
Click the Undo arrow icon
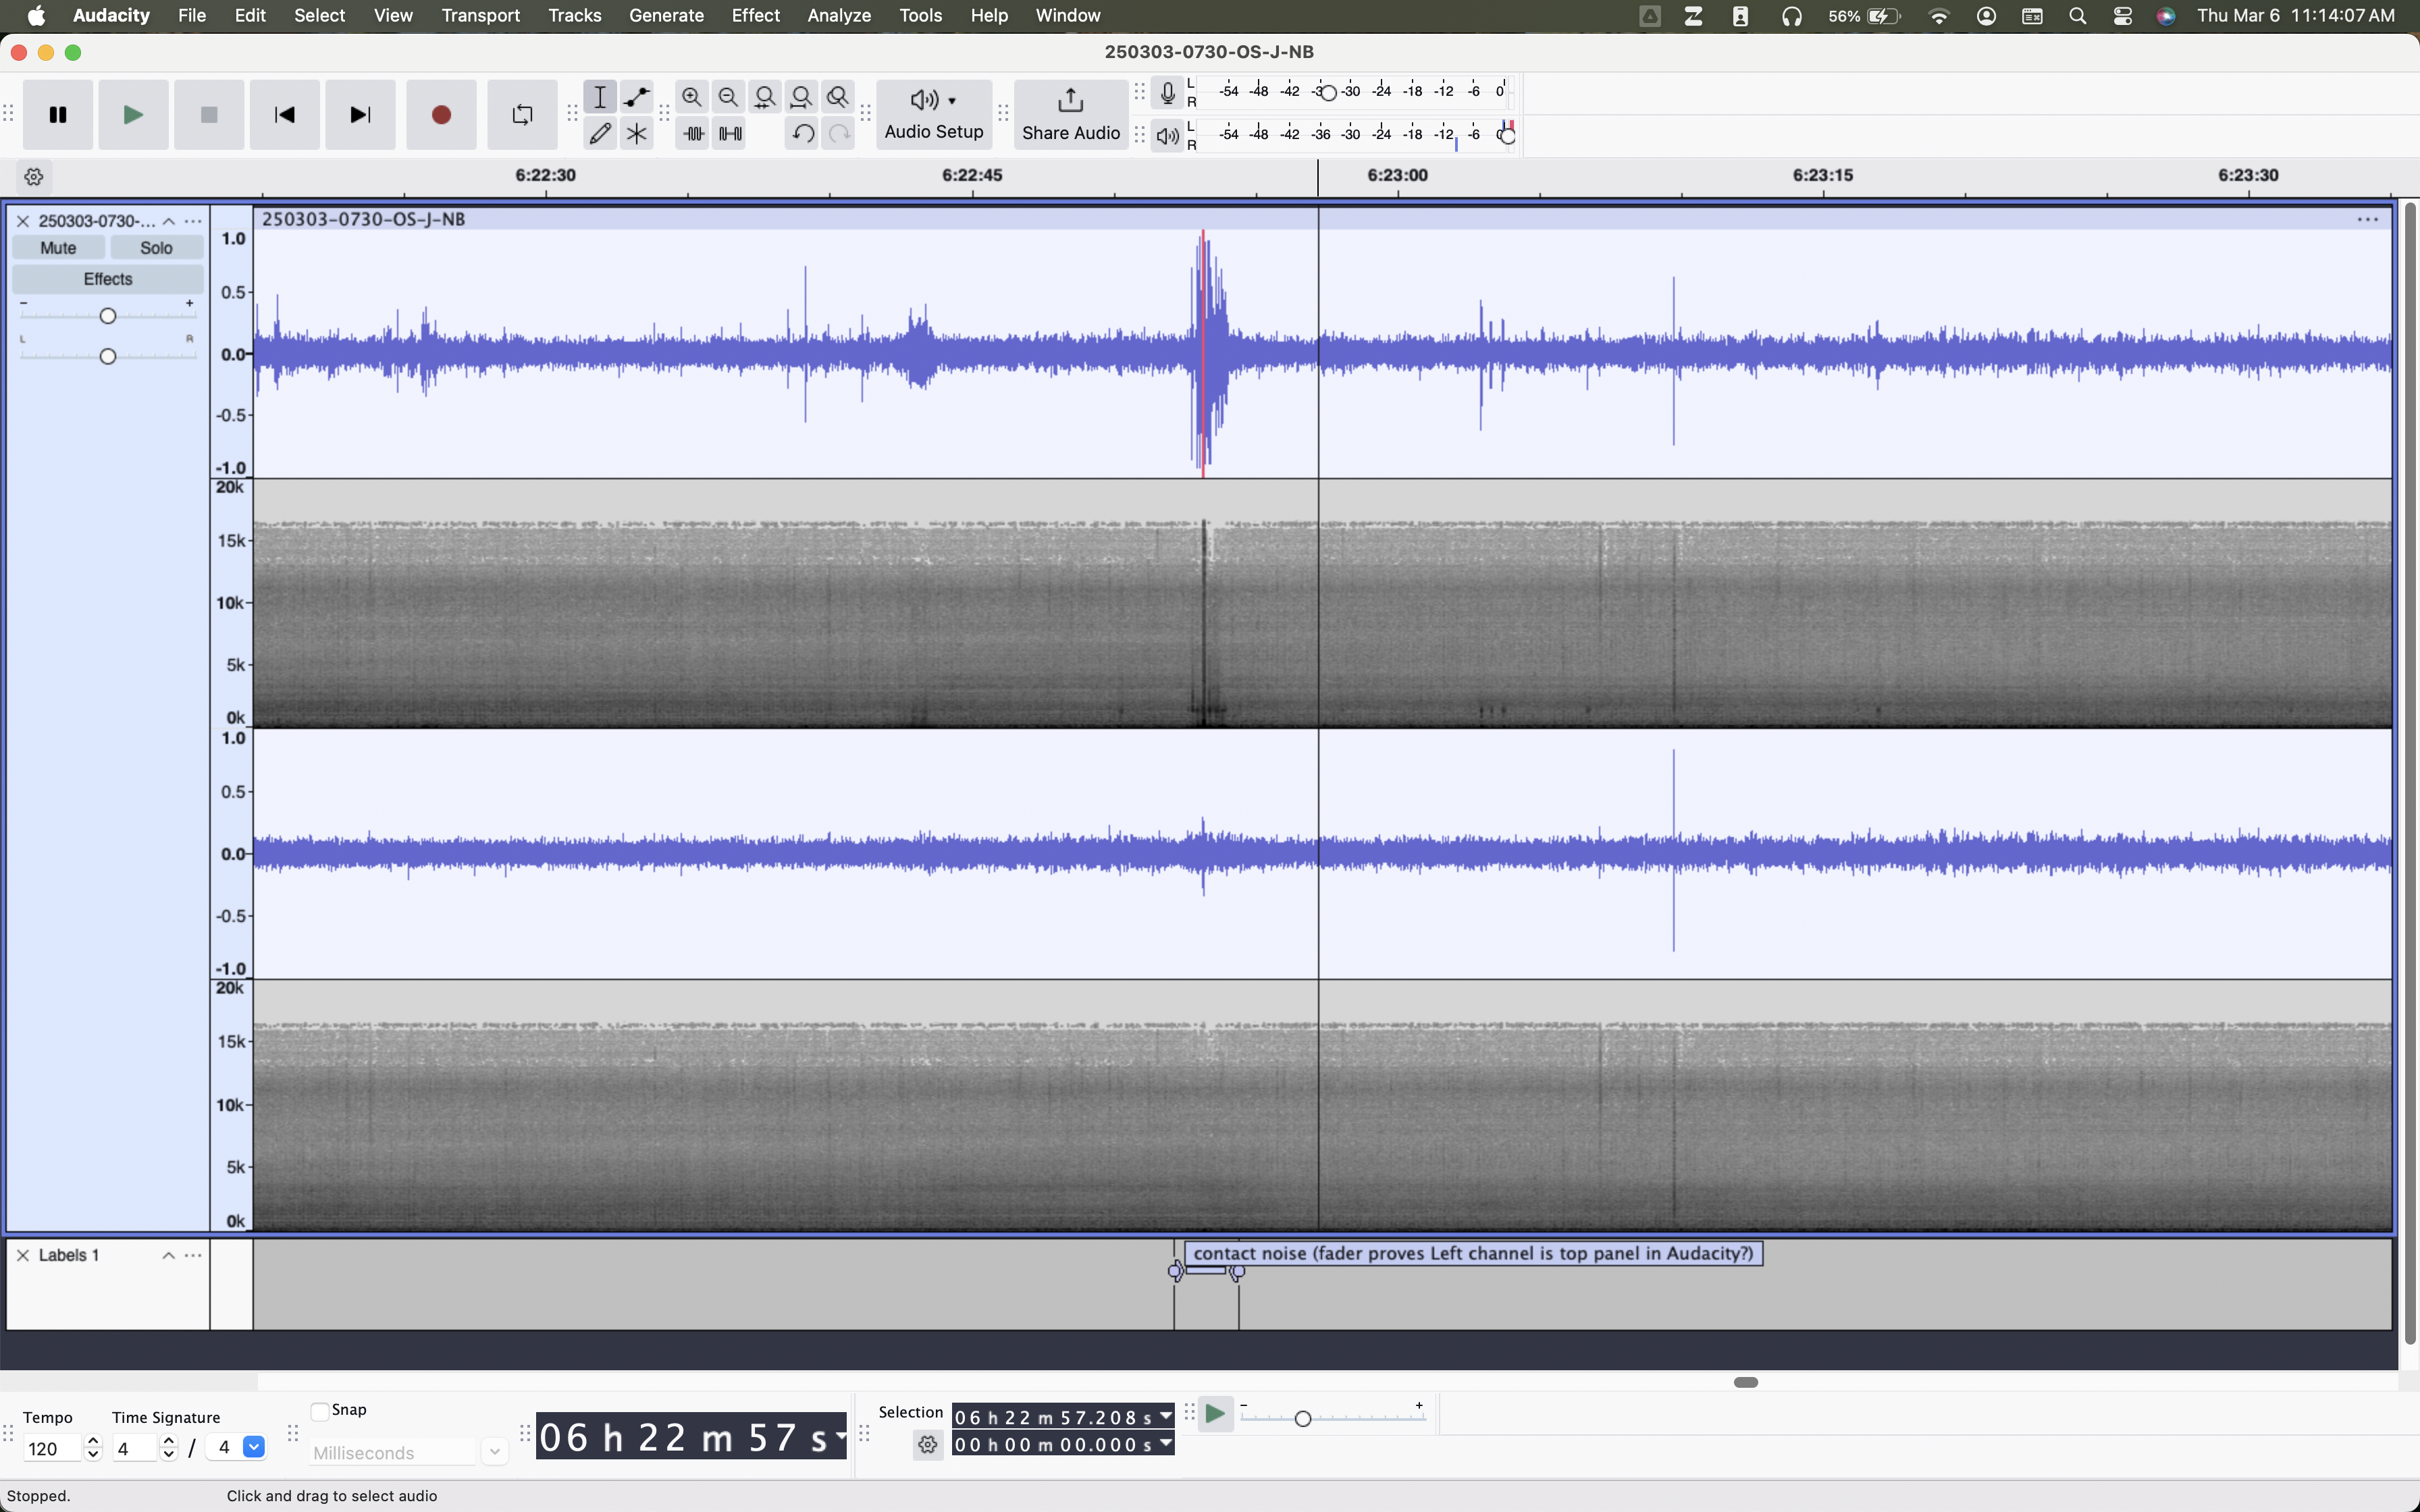pyautogui.click(x=802, y=133)
